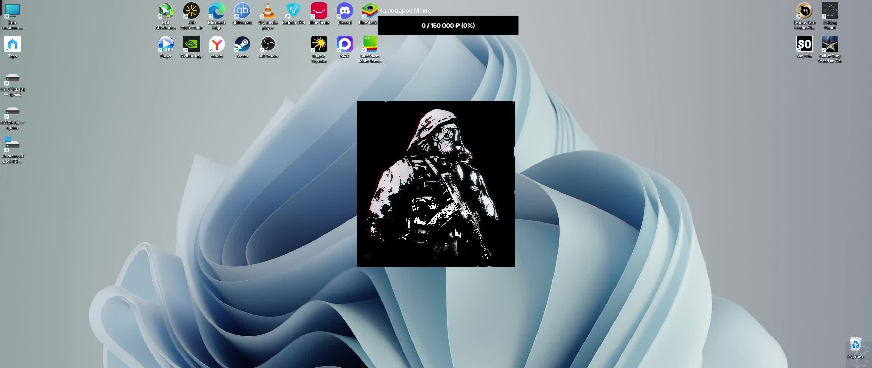Select the NVIDIA App shortcut
The image size is (872, 368).
191,45
